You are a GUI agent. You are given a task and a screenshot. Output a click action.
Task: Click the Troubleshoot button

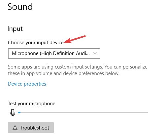[x=31, y=128]
